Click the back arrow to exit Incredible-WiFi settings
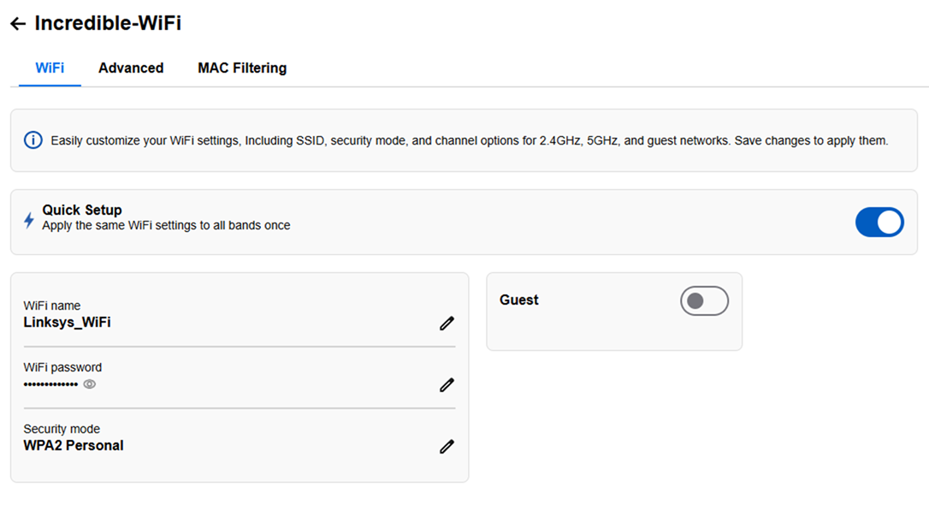Screen dimensions: 929x511 17,23
